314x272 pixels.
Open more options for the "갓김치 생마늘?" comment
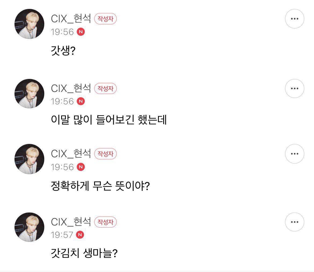click(x=294, y=222)
